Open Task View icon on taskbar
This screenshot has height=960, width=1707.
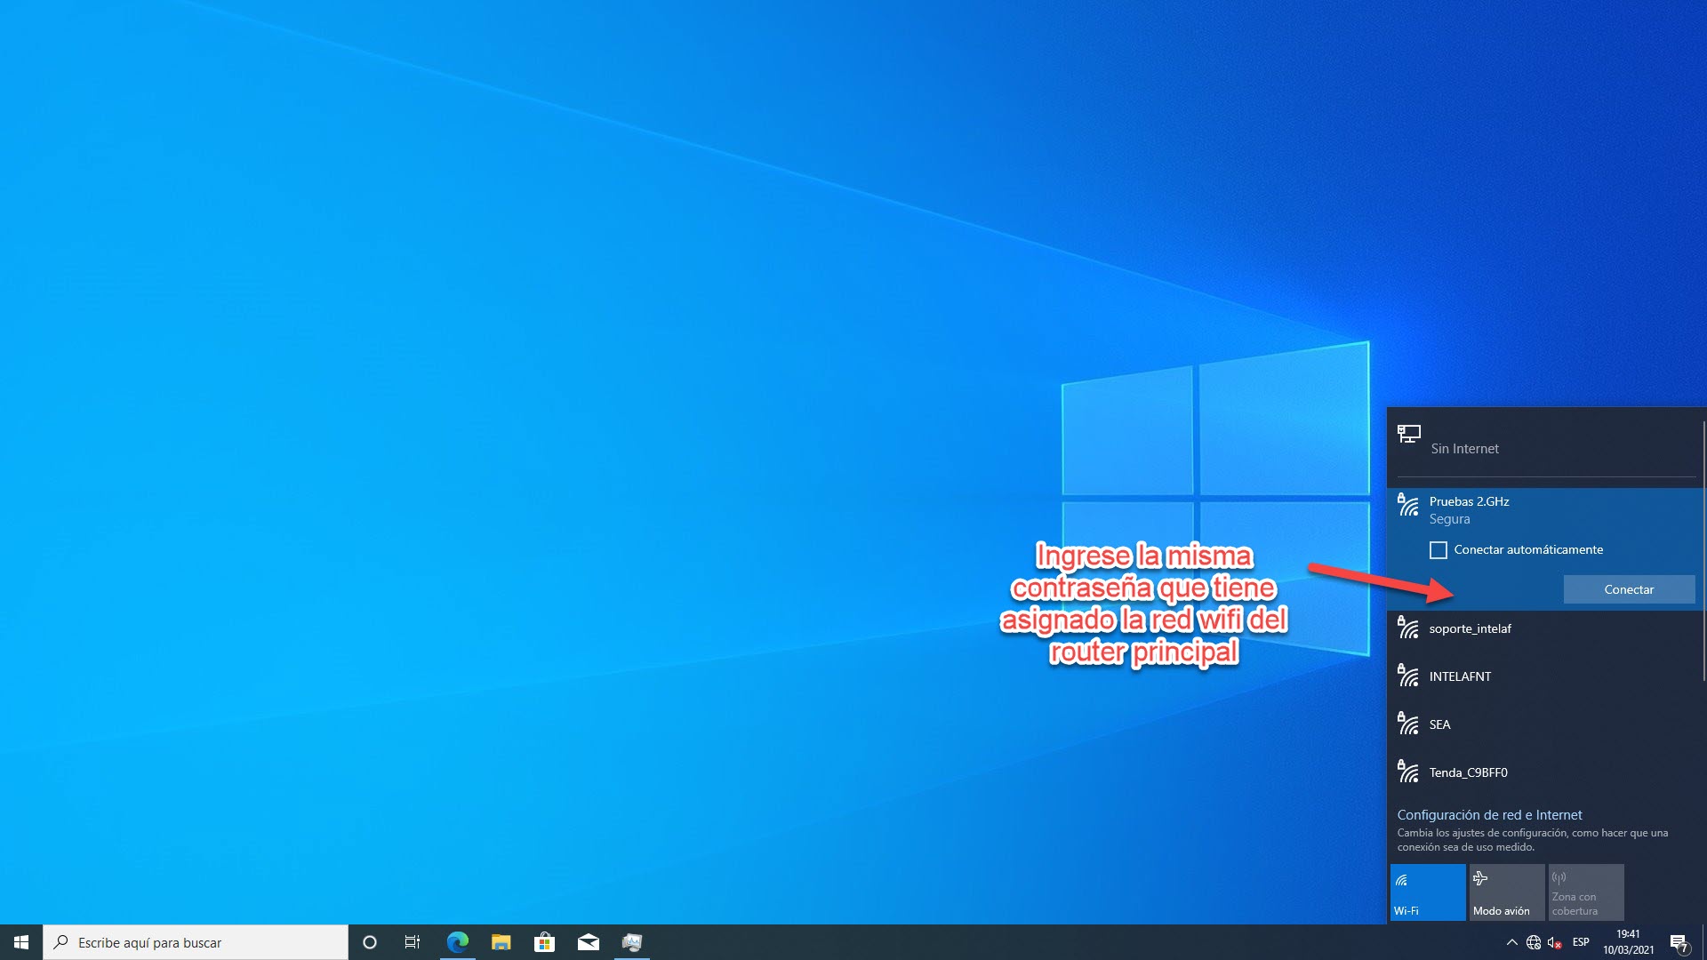pos(413,942)
